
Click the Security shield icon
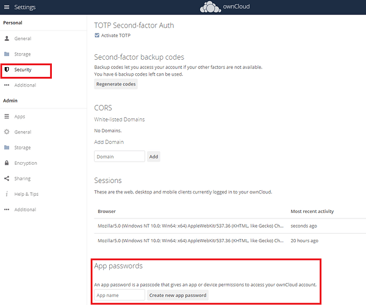pyautogui.click(x=7, y=70)
